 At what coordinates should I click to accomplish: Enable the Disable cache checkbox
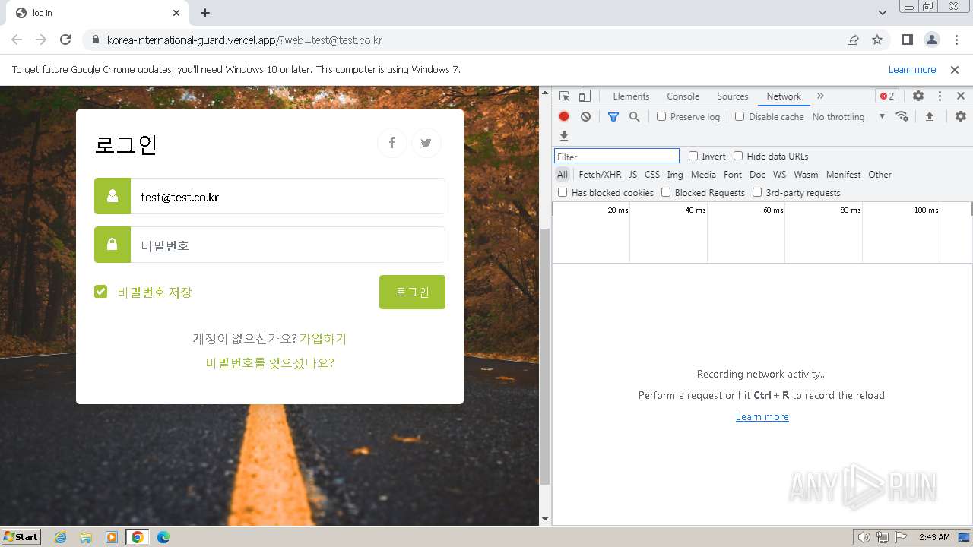[x=740, y=116]
